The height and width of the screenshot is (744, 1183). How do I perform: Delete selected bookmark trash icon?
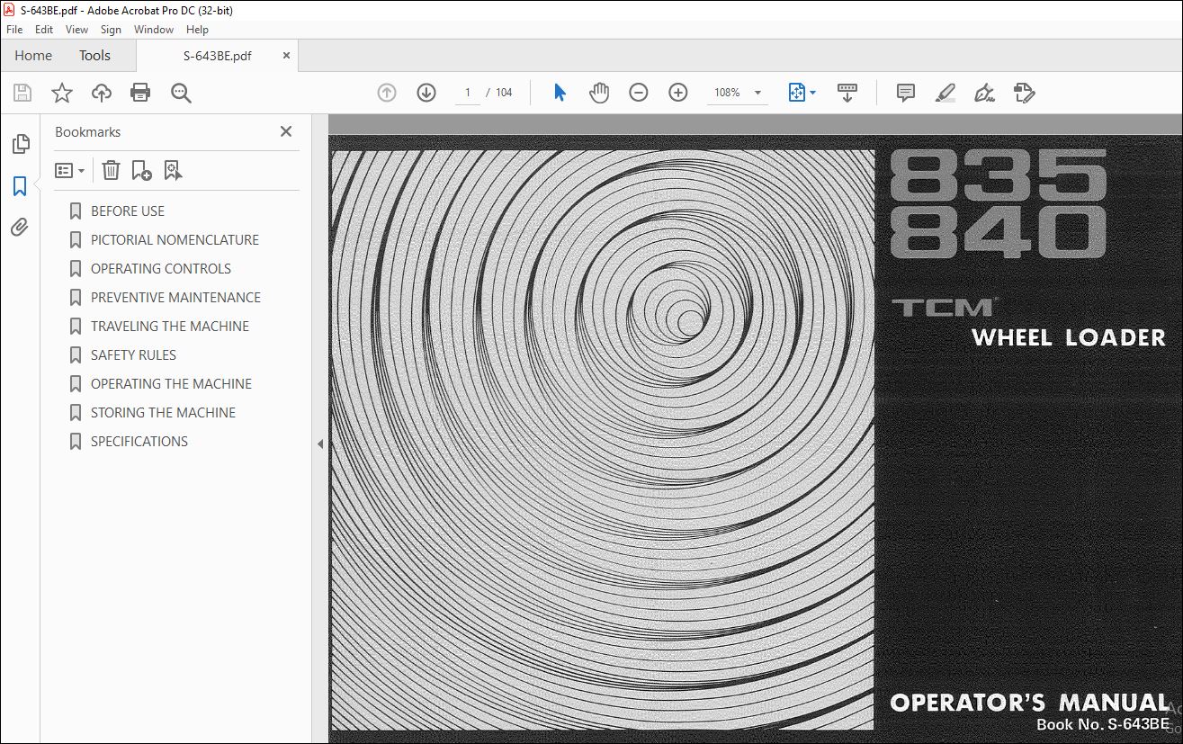pyautogui.click(x=111, y=170)
